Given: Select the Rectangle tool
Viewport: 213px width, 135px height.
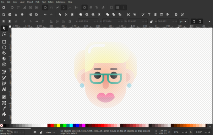Looking at the screenshot, I should point(4,42).
